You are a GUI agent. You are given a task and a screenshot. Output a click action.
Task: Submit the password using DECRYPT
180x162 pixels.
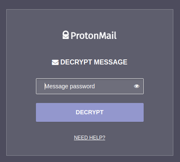tap(90, 112)
